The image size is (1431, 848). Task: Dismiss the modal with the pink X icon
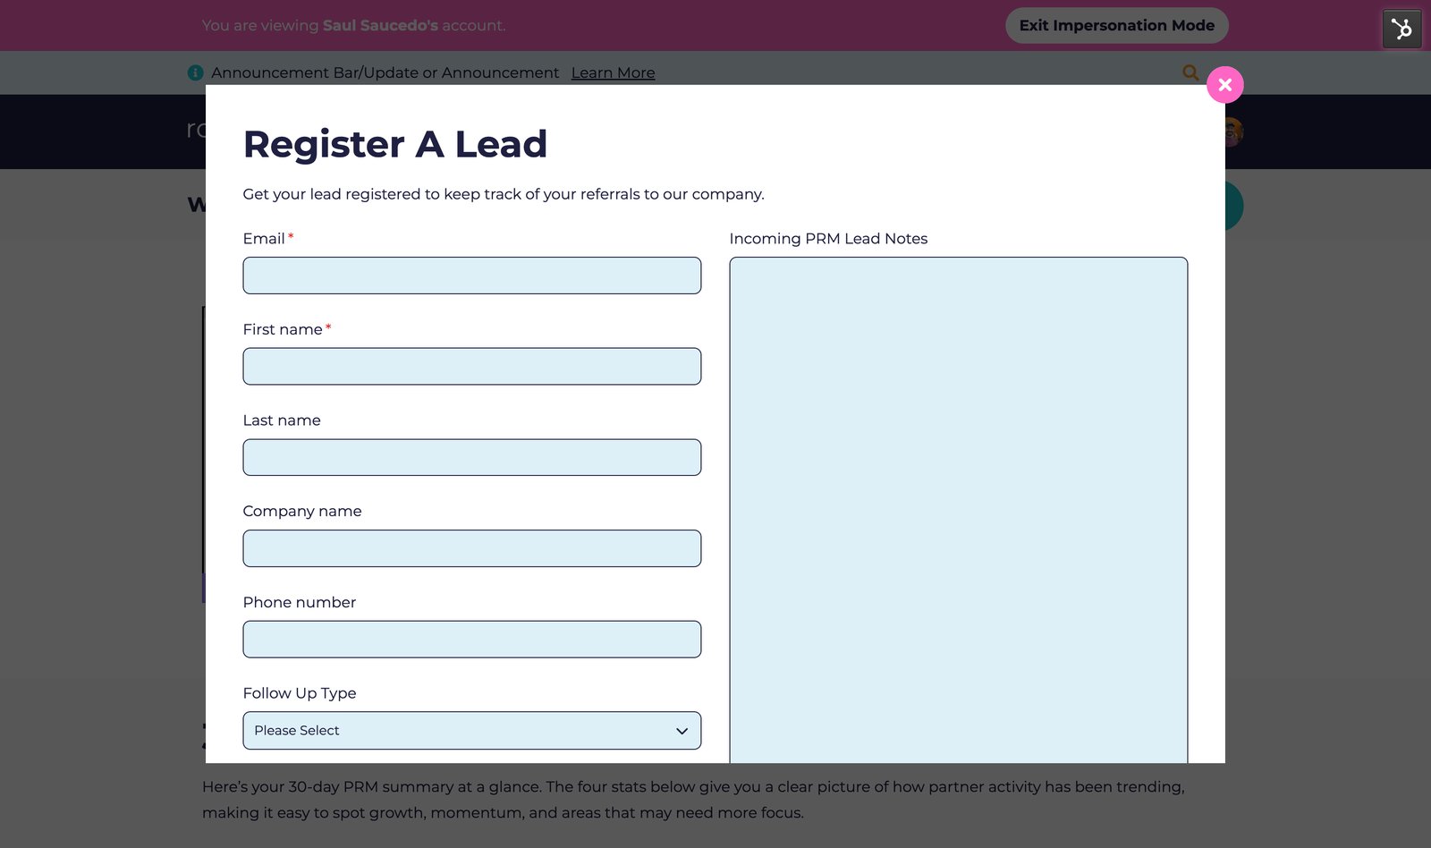1224,85
